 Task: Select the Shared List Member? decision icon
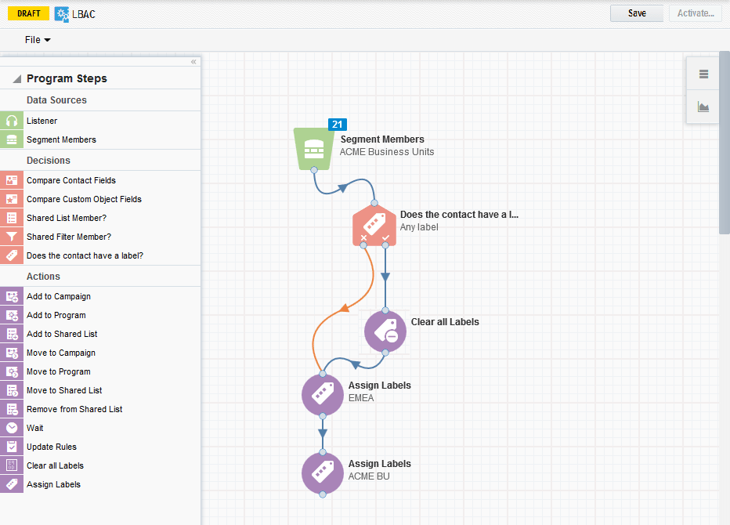[x=11, y=218]
